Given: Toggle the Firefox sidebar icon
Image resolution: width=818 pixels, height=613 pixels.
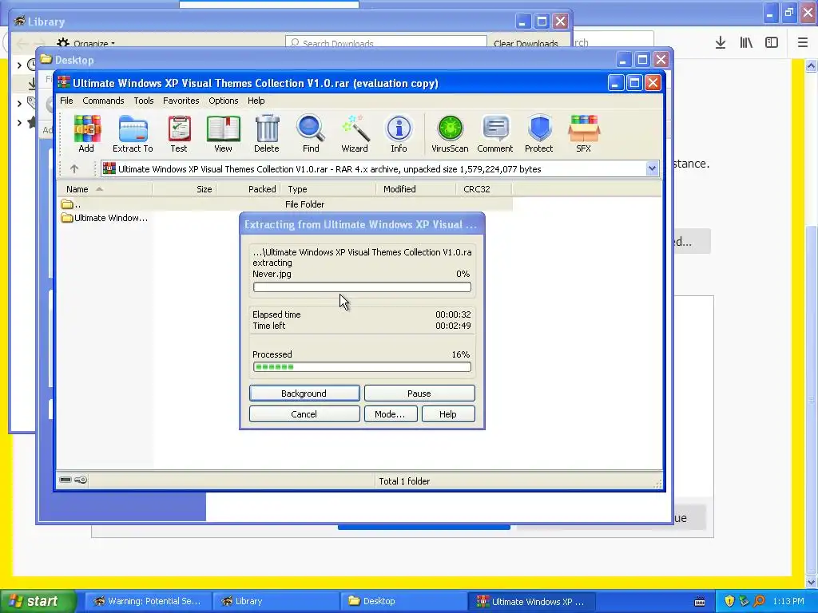Looking at the screenshot, I should point(772,43).
